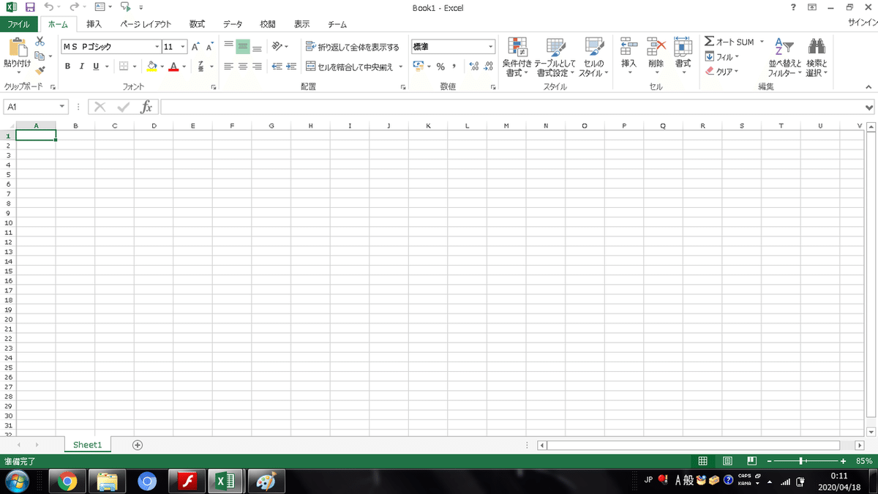
Task: Increase indent in alignment group
Action: point(290,67)
